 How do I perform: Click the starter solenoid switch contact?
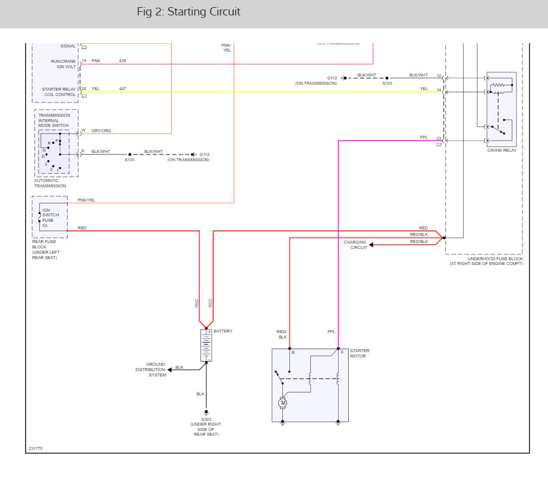coord(279,377)
